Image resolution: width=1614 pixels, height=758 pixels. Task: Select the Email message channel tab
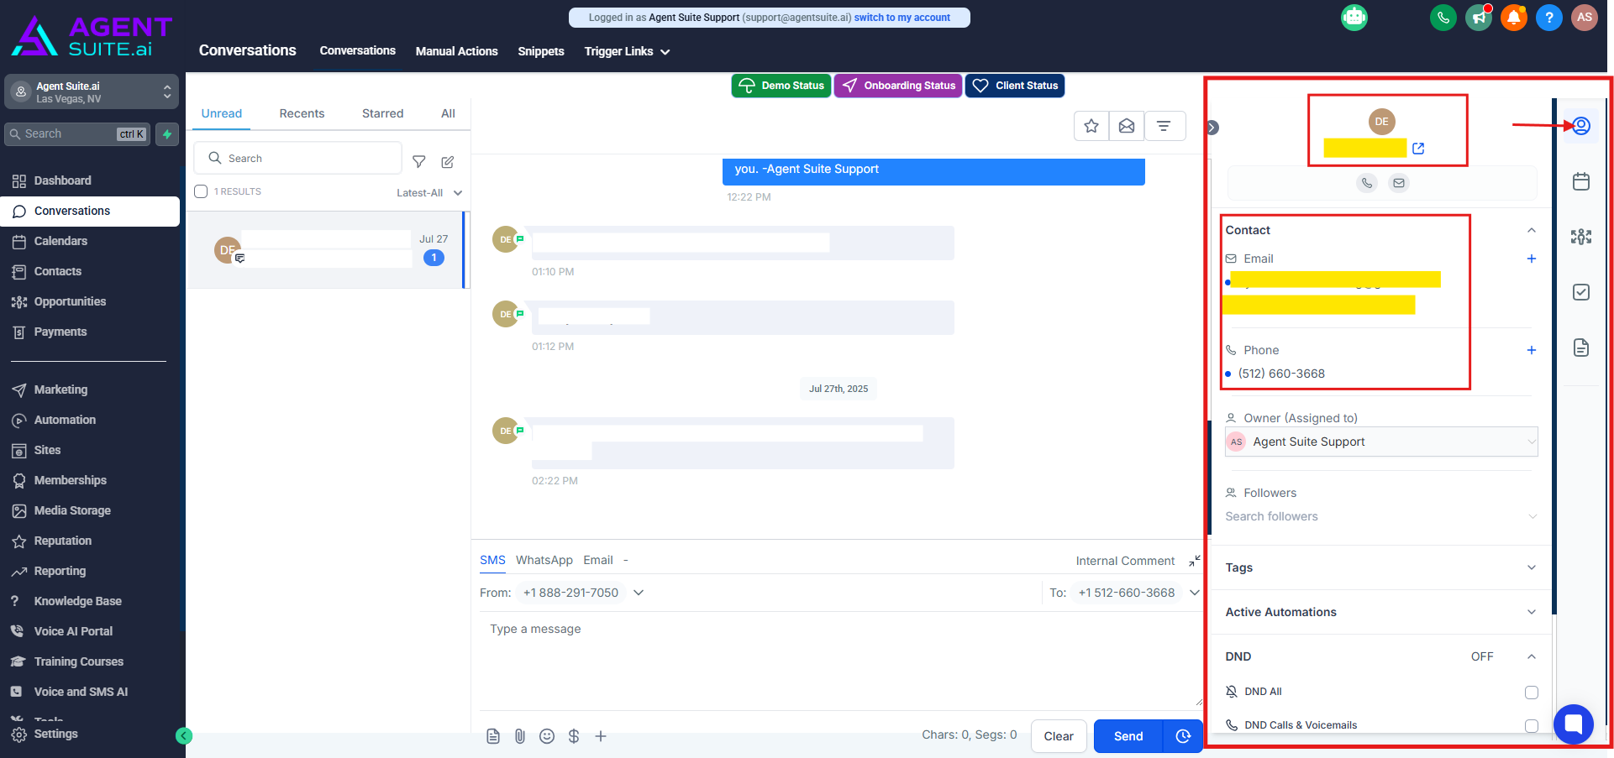[598, 560]
